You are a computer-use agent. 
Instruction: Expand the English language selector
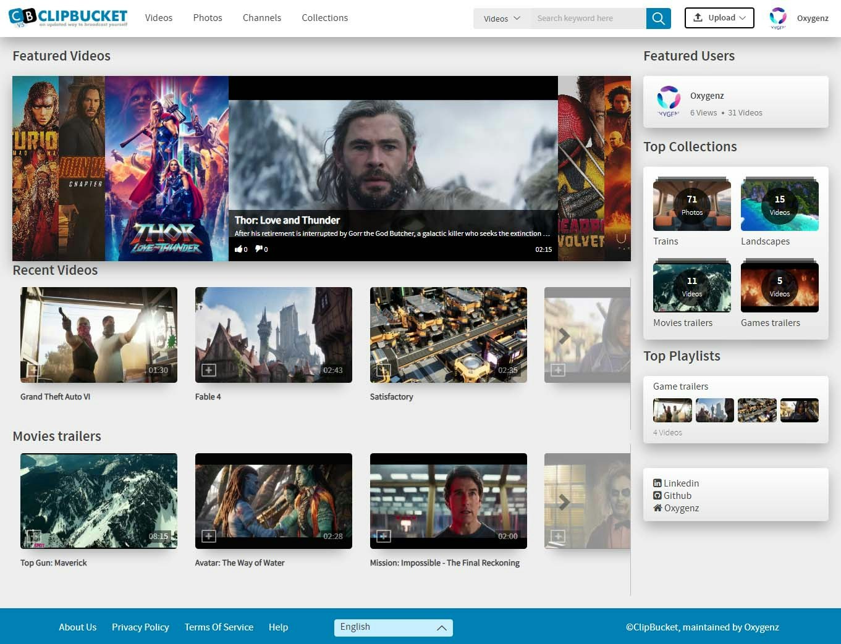[394, 627]
